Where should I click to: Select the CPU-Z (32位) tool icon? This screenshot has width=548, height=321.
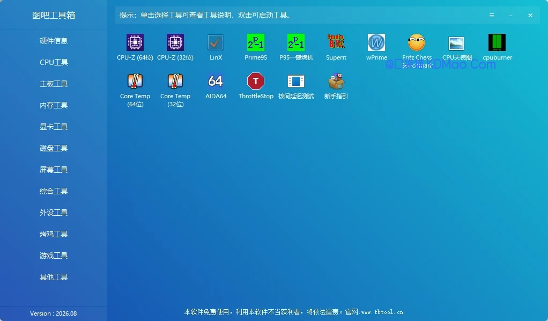click(x=175, y=43)
